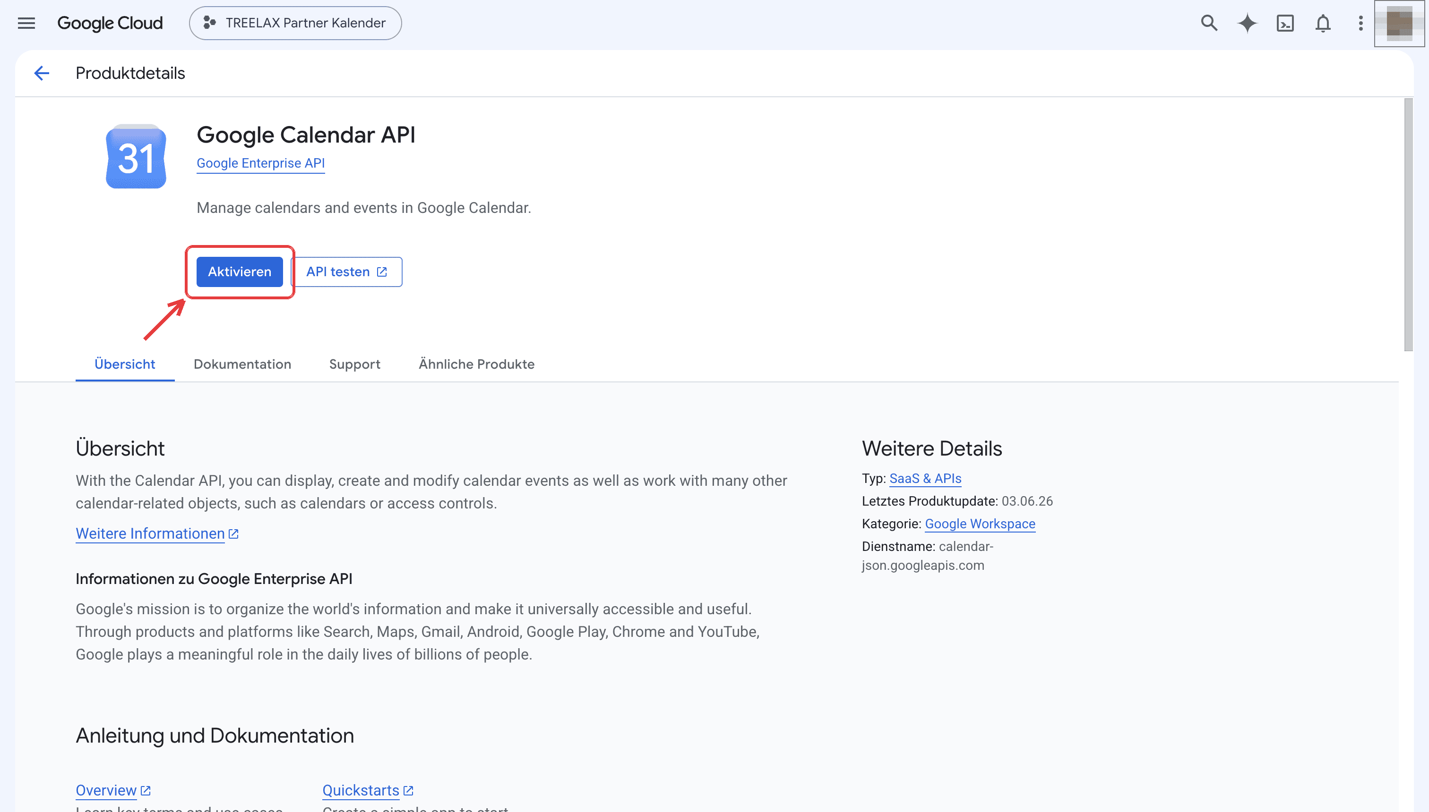Click the external-link icon beside Quickstarts
Viewport: 1429px width, 812px height.
click(x=409, y=790)
